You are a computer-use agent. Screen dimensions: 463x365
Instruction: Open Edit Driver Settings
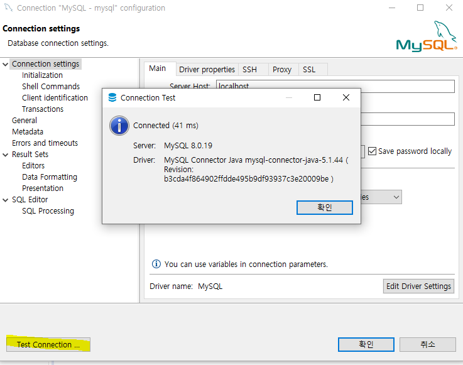pos(418,286)
